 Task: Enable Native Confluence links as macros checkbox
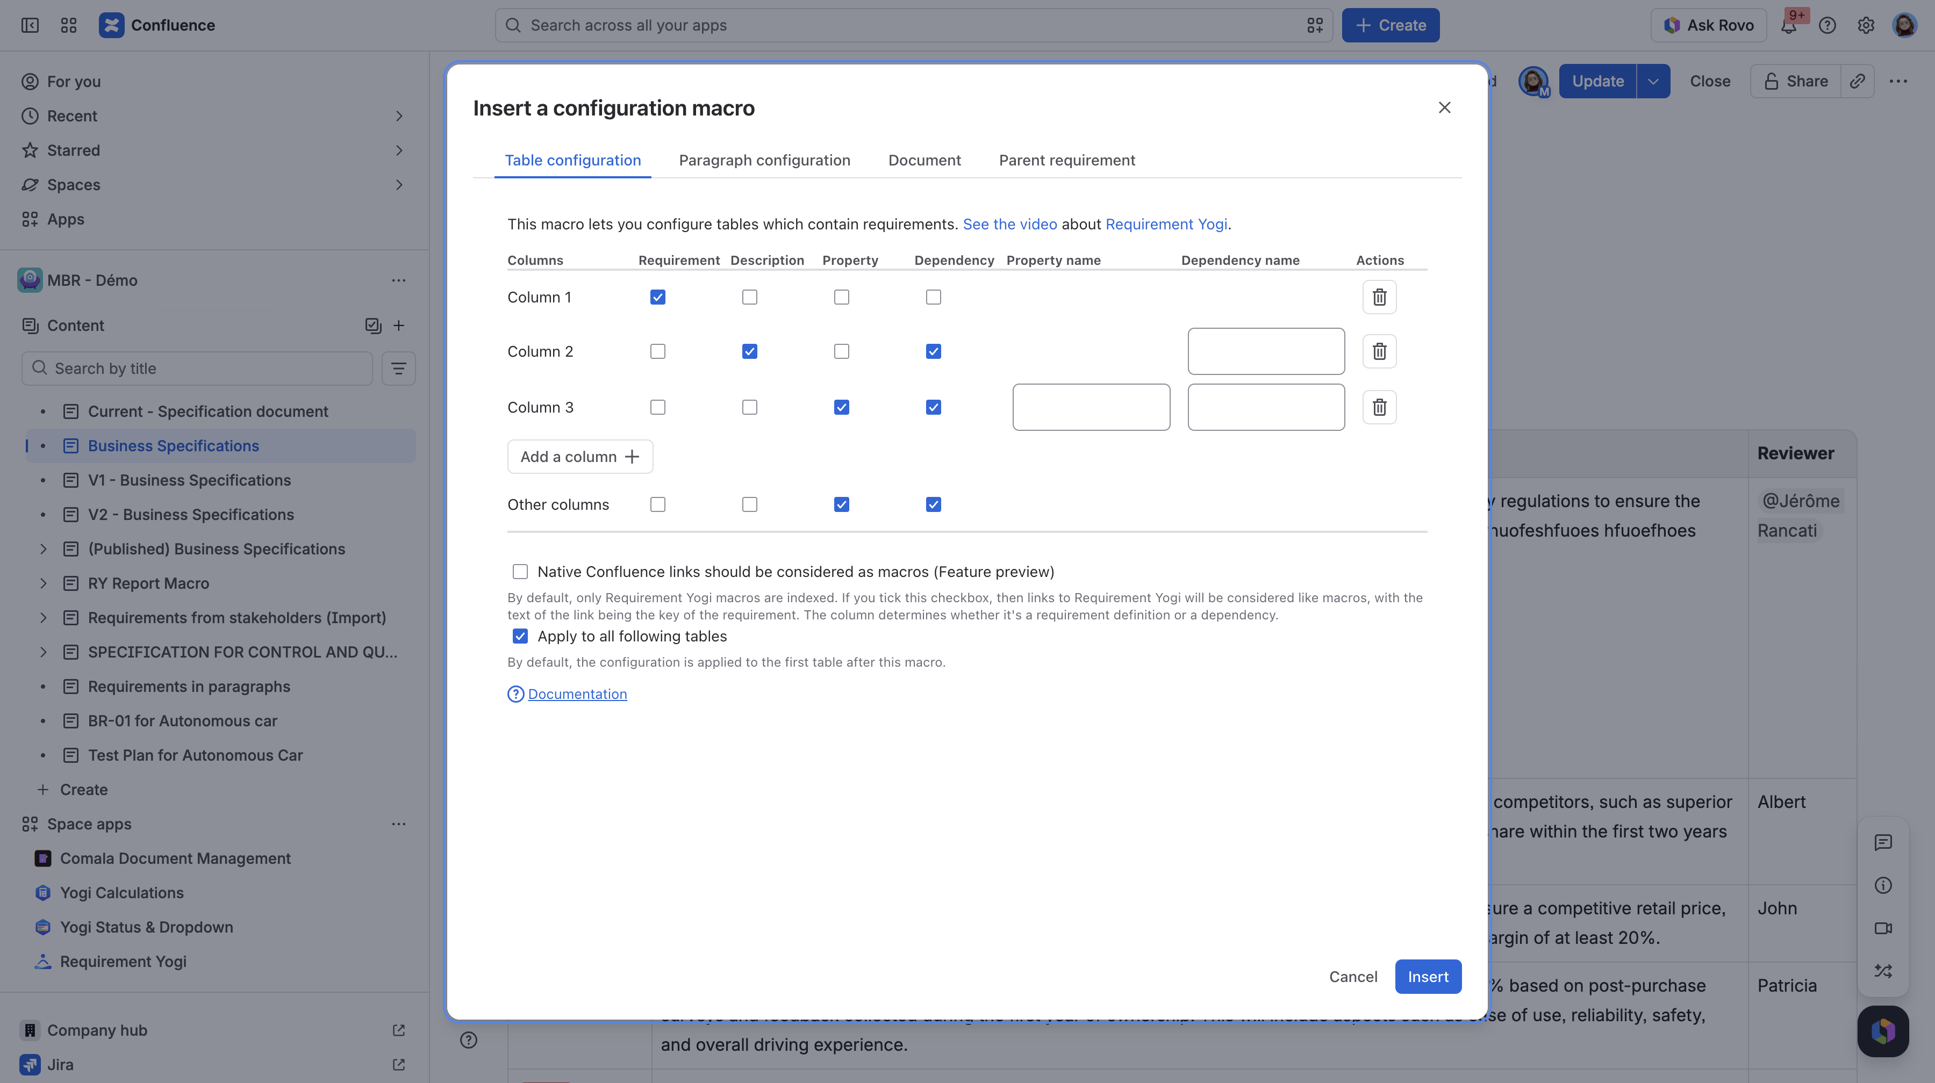click(520, 572)
